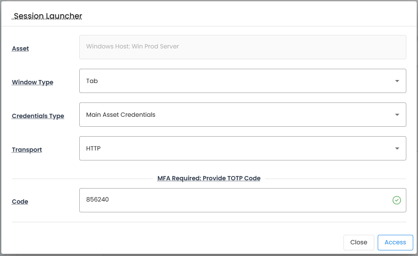Click the Window Type label

pos(32,82)
